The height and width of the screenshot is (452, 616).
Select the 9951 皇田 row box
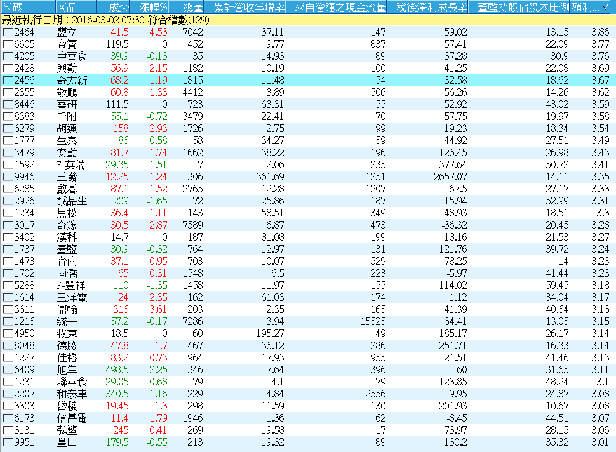click(x=8, y=442)
